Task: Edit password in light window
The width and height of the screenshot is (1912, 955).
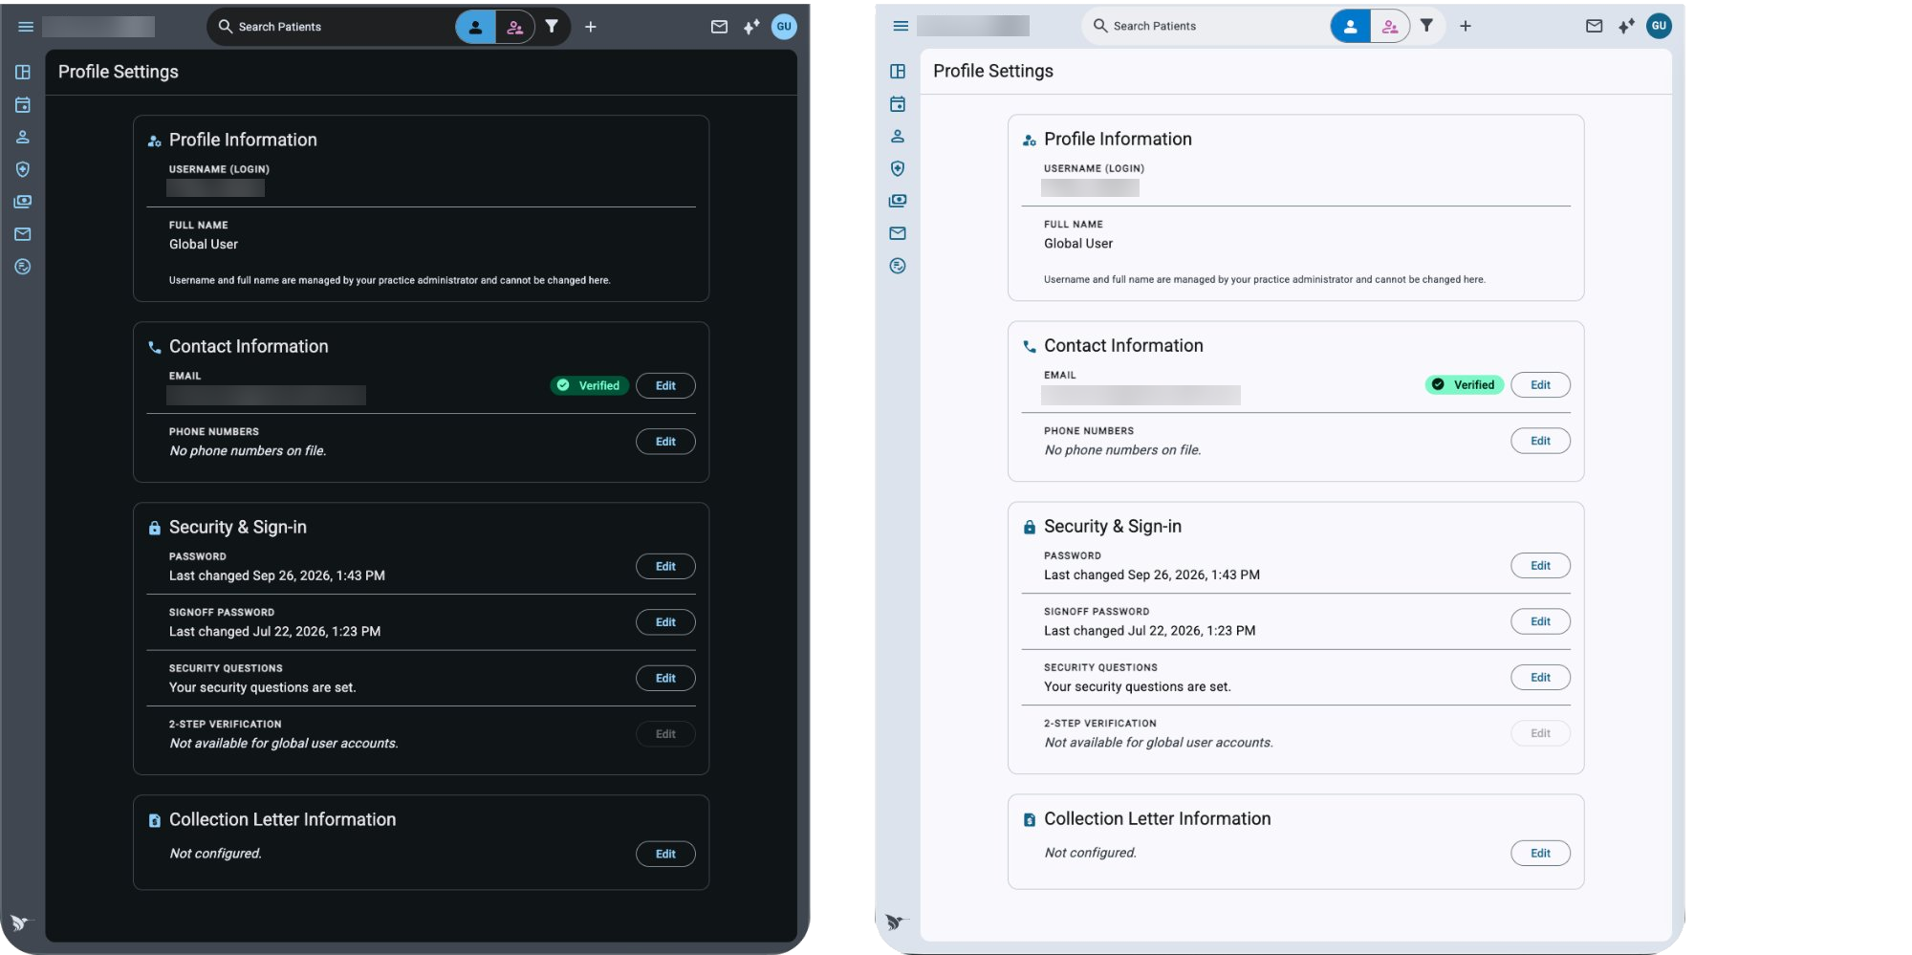Action: pyautogui.click(x=1540, y=565)
